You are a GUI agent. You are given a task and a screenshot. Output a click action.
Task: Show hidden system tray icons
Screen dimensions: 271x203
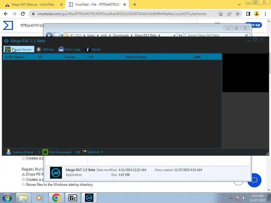(x=225, y=198)
